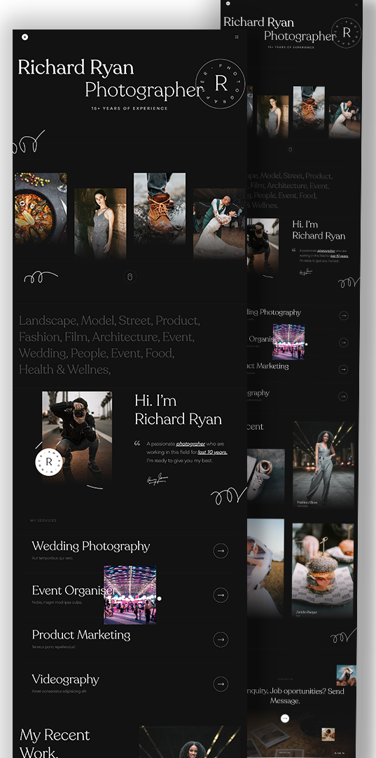Screen dimensions: 376x758
Task: Click 'My Recent Work.' heading on front page
Action: point(55,743)
